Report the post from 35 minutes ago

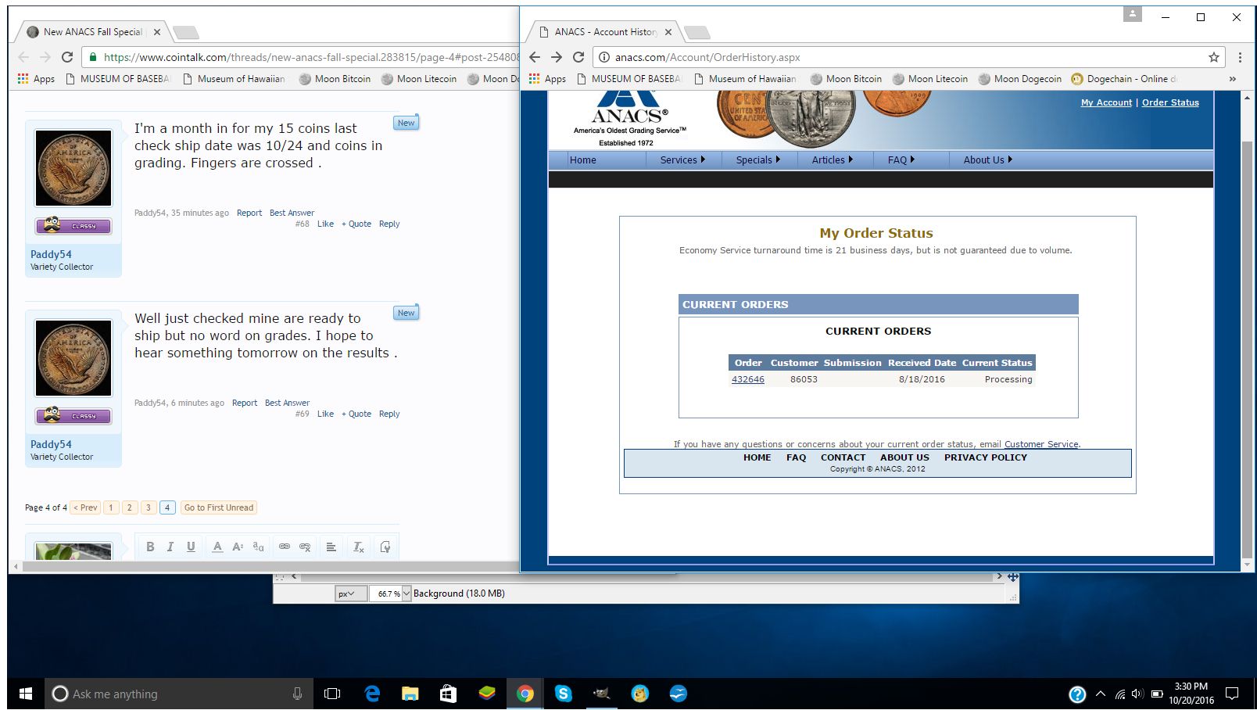pyautogui.click(x=249, y=213)
